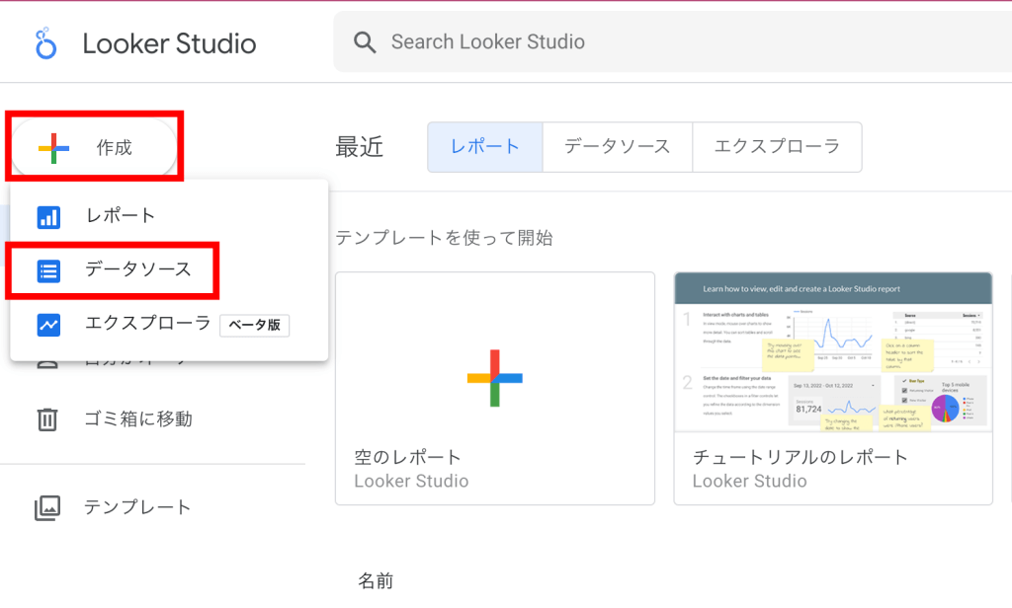
Task: Switch to the データソース tab
Action: pyautogui.click(x=617, y=147)
